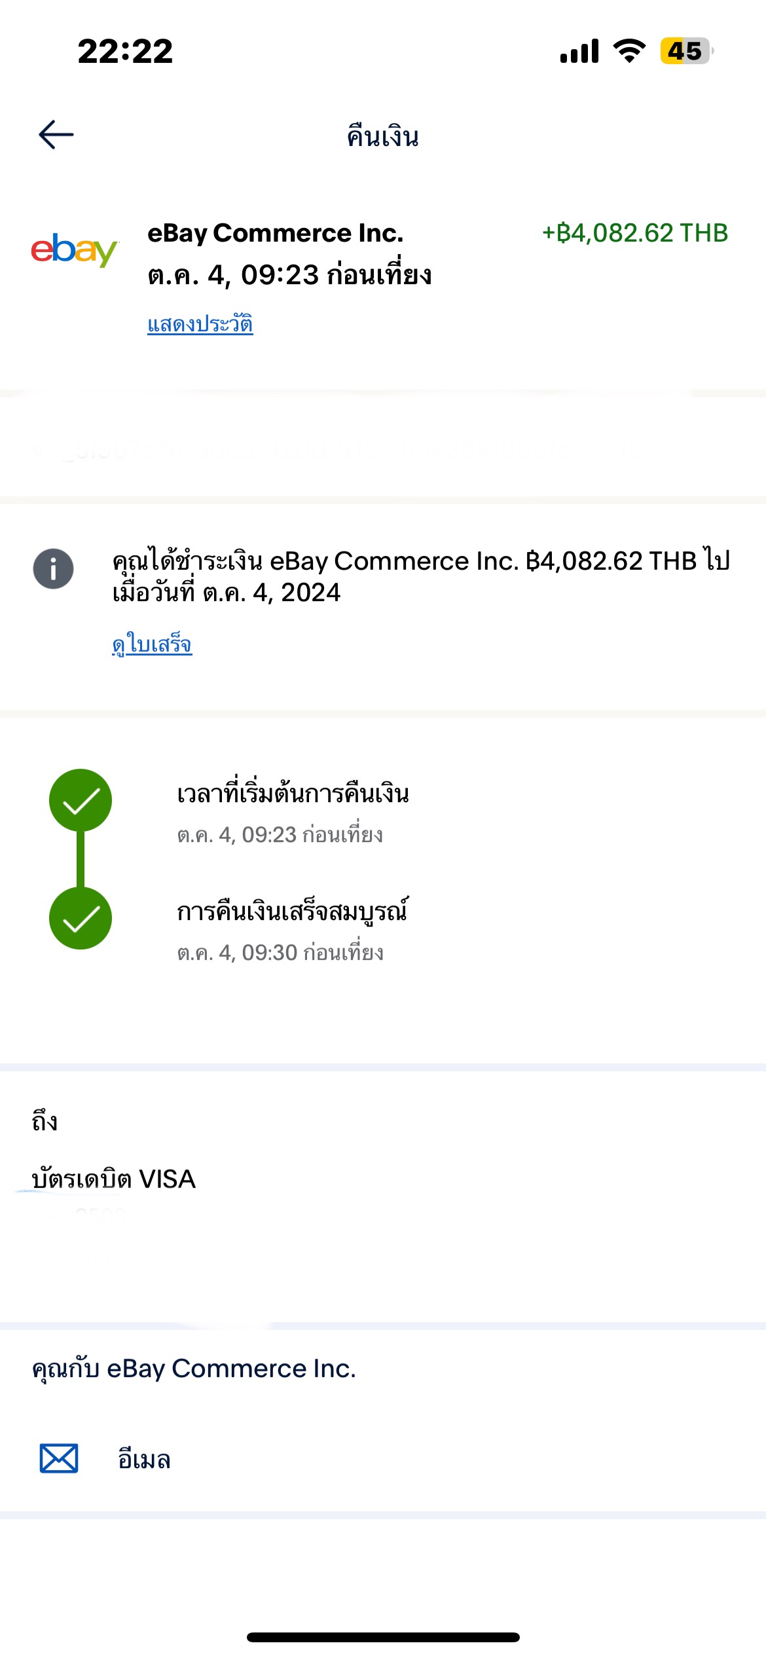
Task: Open the แสดงประวัติ link
Action: [200, 324]
